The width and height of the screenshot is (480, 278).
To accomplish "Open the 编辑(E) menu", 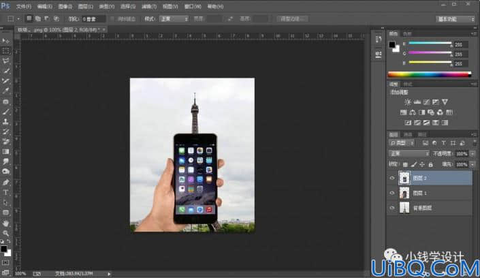I will point(44,6).
